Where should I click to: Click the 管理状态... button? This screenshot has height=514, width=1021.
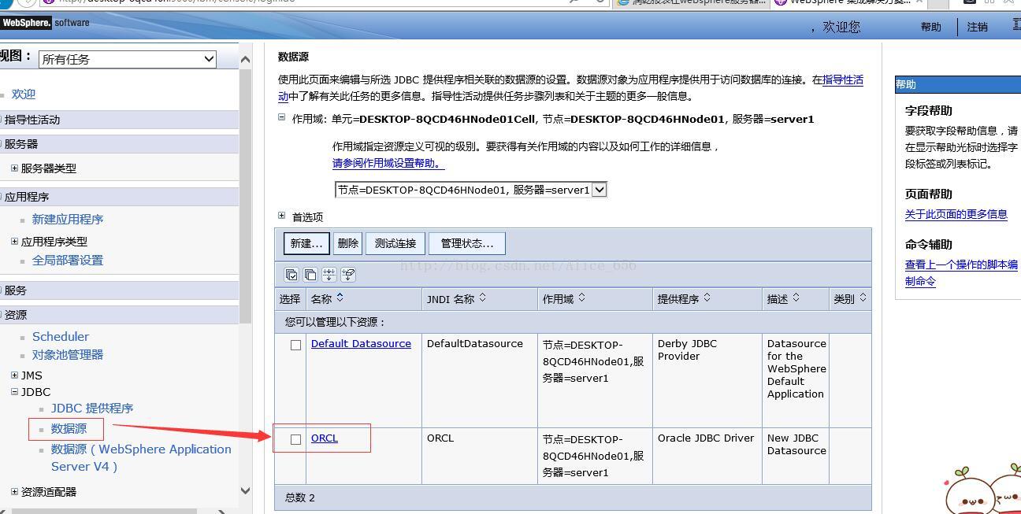[467, 243]
